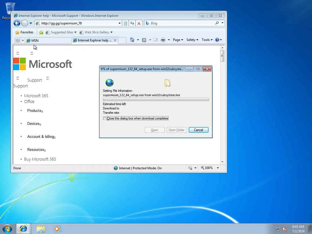Screen dimensions: 312x234
Task: Open the recent pages dropdown arrow
Action: 31,23
